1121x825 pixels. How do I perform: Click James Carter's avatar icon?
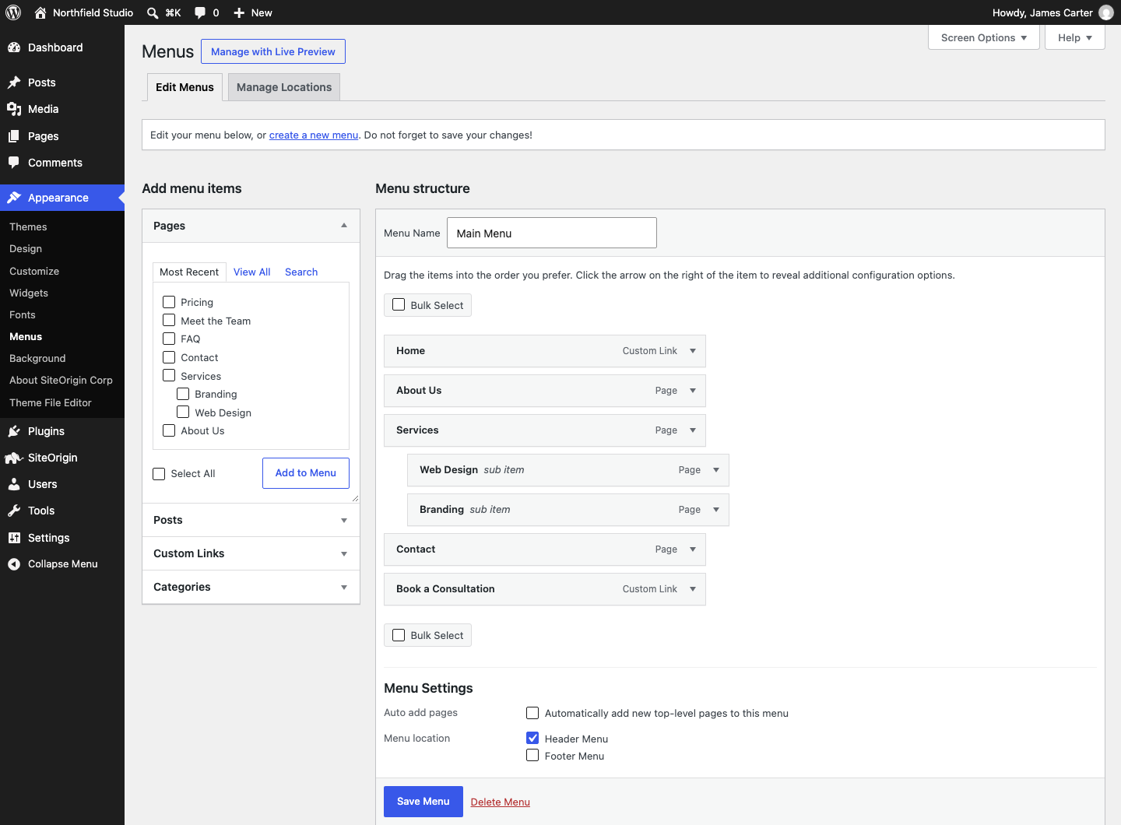point(1106,12)
